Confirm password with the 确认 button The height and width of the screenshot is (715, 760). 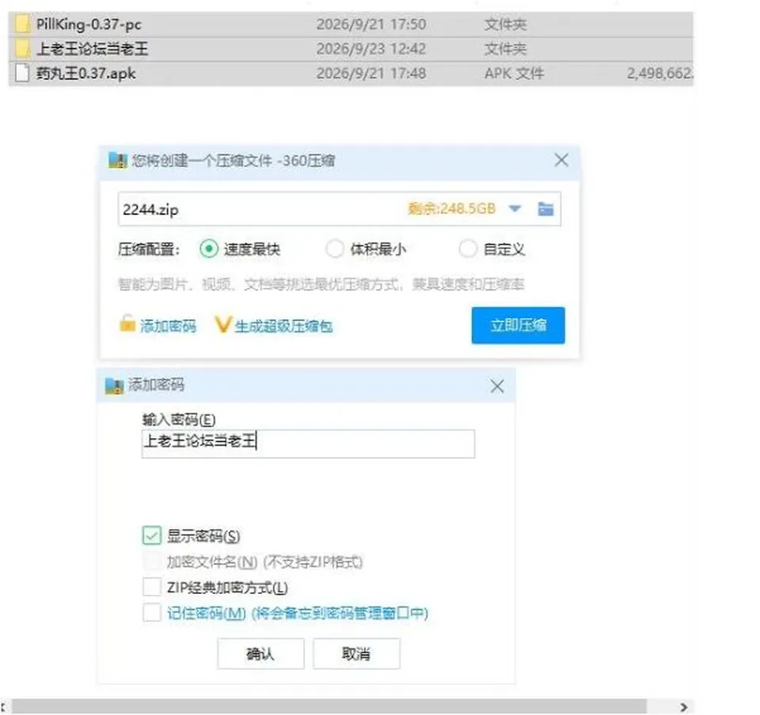(x=260, y=654)
